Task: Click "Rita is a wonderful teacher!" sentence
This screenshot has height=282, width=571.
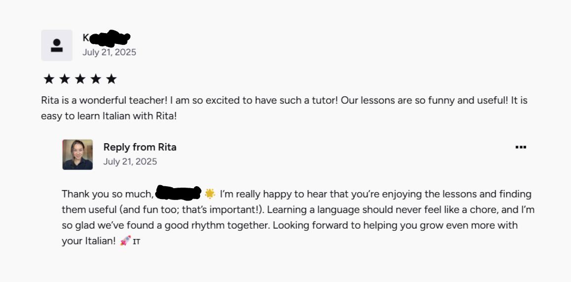Action: (x=104, y=101)
